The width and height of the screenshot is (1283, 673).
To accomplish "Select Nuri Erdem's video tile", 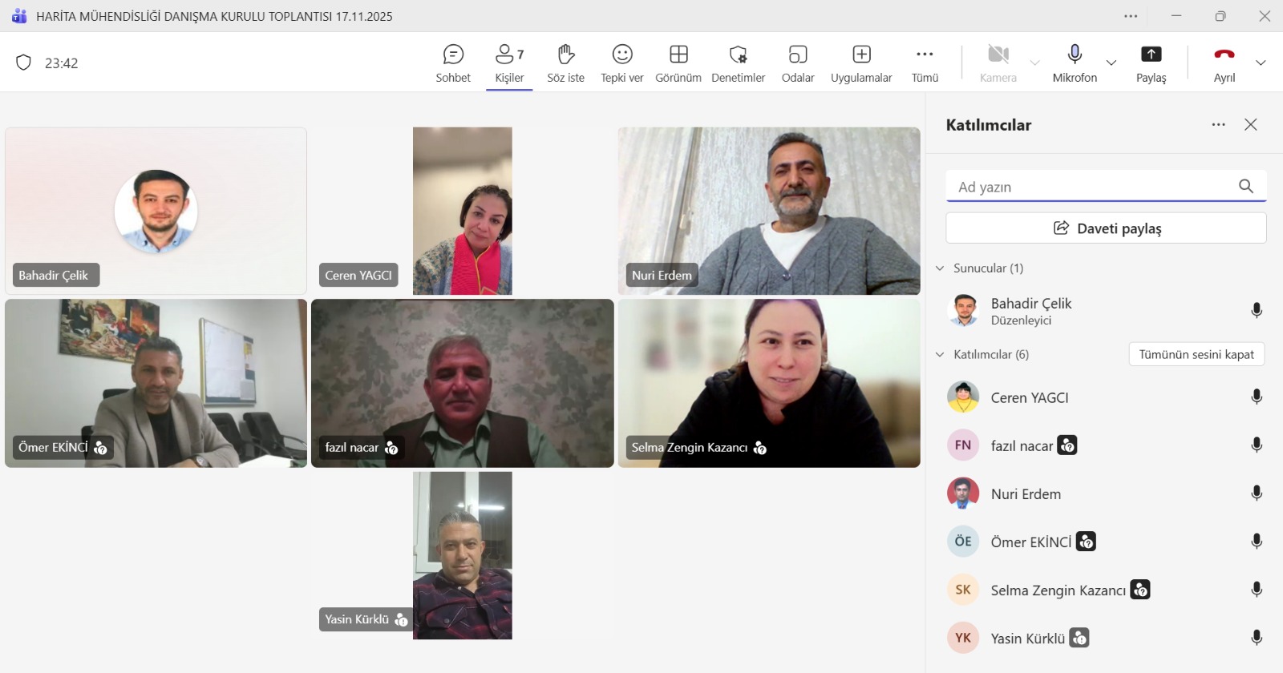I will (769, 211).
